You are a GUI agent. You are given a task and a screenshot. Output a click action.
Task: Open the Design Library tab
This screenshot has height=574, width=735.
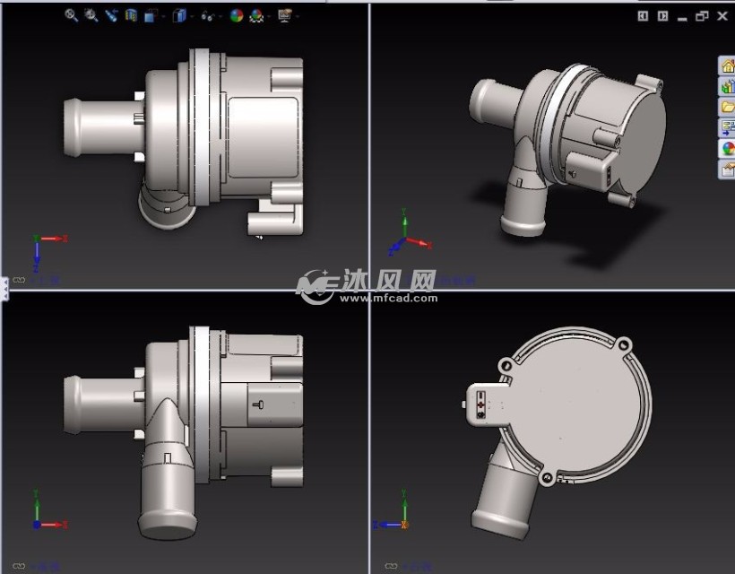(727, 87)
